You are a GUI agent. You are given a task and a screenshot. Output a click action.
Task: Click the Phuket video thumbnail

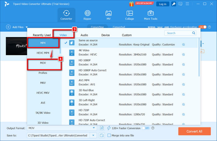tap(16, 46)
